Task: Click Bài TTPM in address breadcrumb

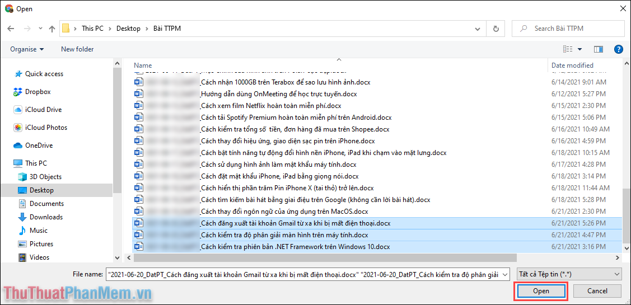Action: tap(167, 29)
